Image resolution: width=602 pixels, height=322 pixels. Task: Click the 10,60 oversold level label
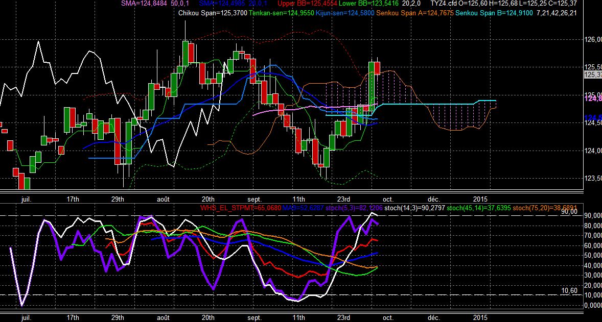[569, 290]
